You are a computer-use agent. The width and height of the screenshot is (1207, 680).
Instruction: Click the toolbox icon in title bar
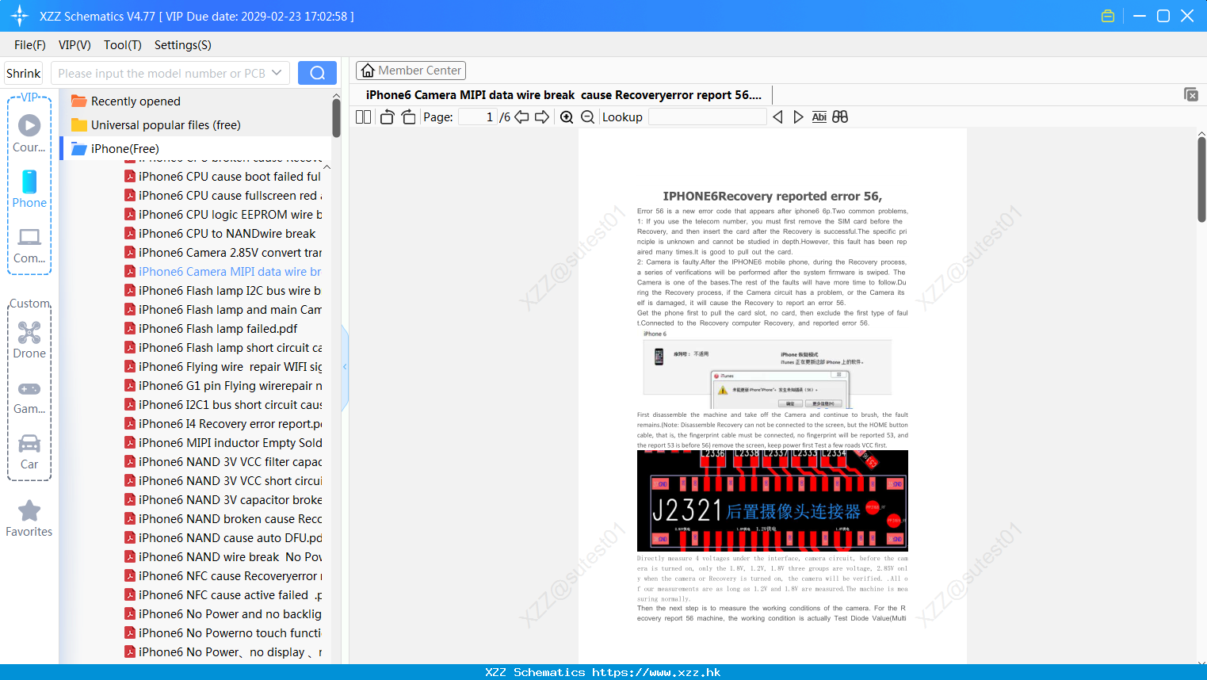pos(1108,16)
